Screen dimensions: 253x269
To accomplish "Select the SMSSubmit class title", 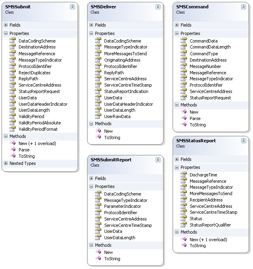I will [x=18, y=7].
